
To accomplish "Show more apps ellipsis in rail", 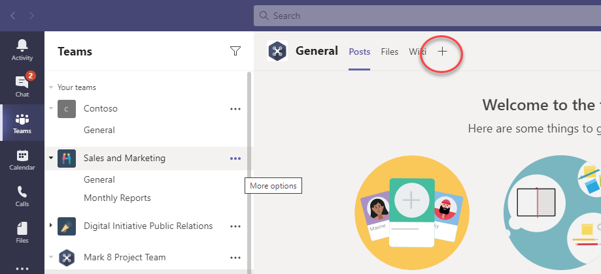I will 22,269.
